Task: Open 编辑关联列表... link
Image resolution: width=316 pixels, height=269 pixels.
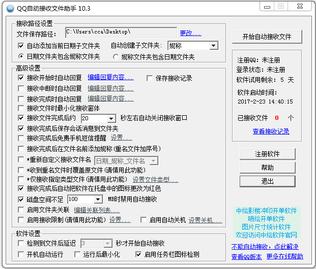Action: (x=97, y=210)
